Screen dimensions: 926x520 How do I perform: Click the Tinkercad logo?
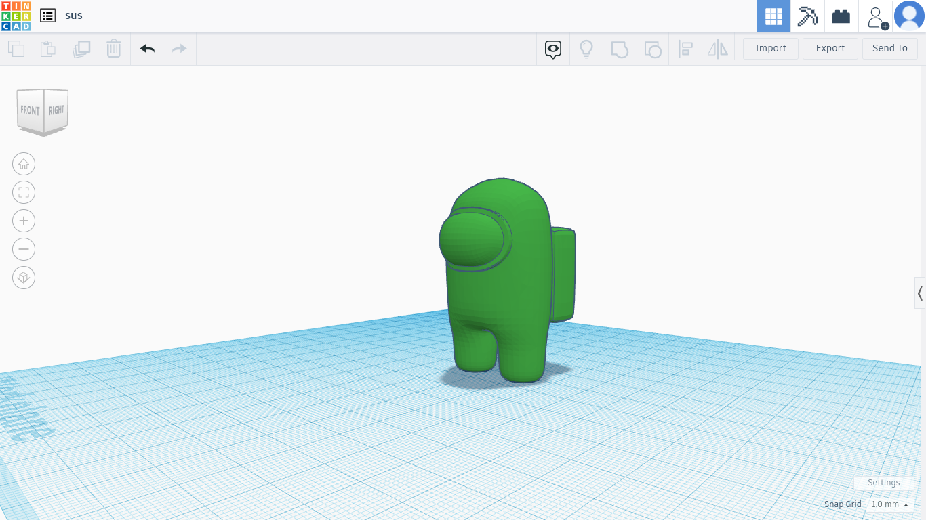[x=16, y=16]
